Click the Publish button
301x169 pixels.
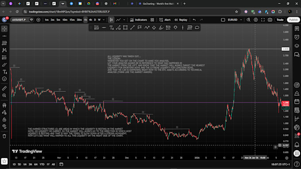pyautogui.click(x=293, y=20)
